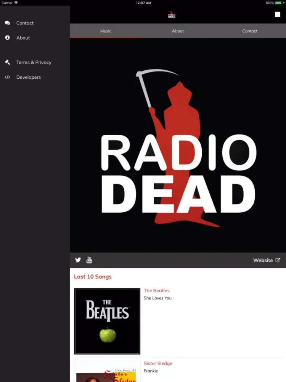Open The Beatles album cover thumbnail
286x382 pixels.
(x=107, y=321)
